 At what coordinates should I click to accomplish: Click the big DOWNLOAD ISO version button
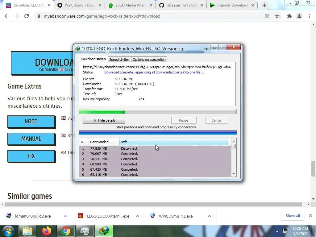pyautogui.click(x=42, y=63)
